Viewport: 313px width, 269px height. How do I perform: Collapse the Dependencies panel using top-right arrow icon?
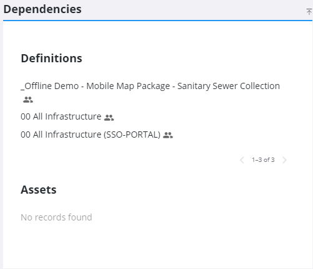click(x=309, y=12)
